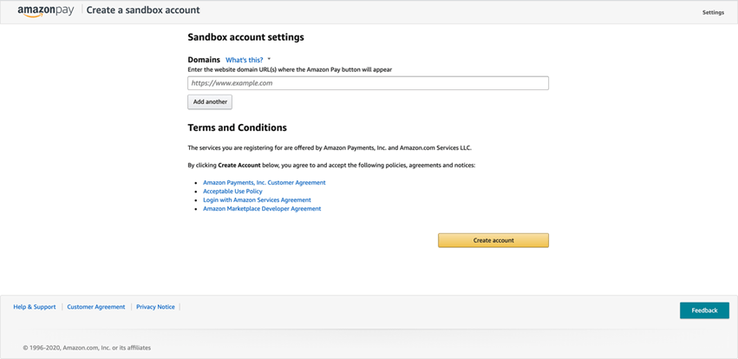Open Amazon Payments, Inc. Customer Agreement
Screen dimensions: 738x359
pyautogui.click(x=265, y=183)
